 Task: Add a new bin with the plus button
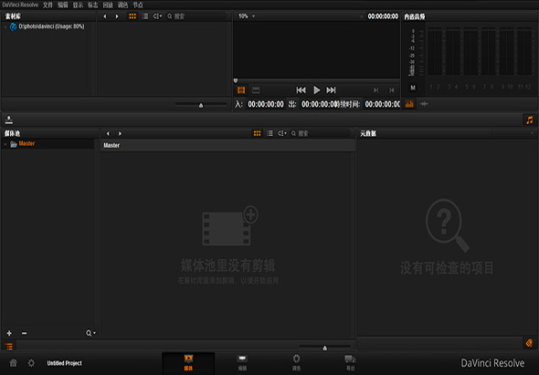(9, 333)
